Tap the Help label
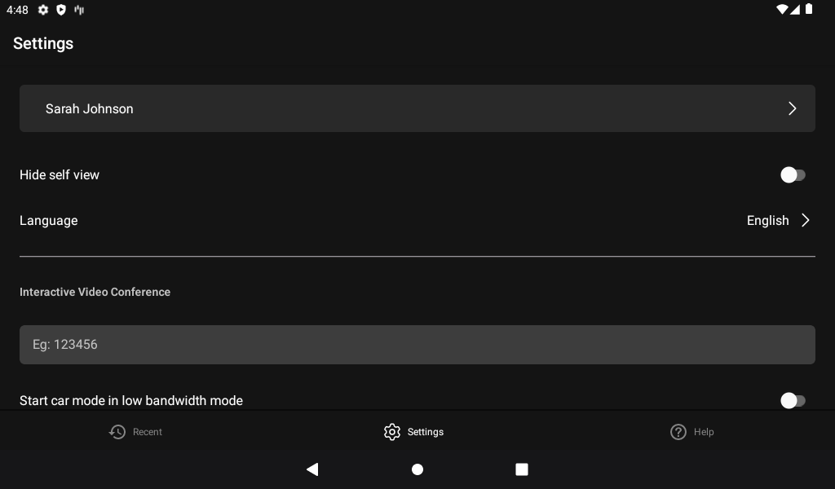The image size is (835, 489). [703, 432]
